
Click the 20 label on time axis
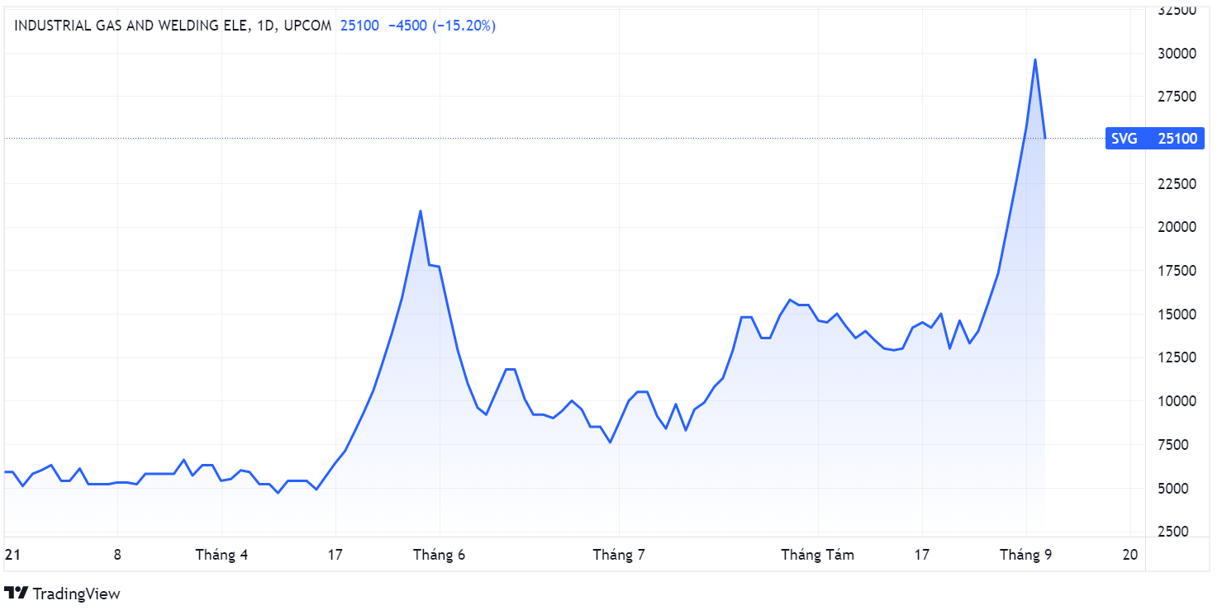(x=1129, y=555)
